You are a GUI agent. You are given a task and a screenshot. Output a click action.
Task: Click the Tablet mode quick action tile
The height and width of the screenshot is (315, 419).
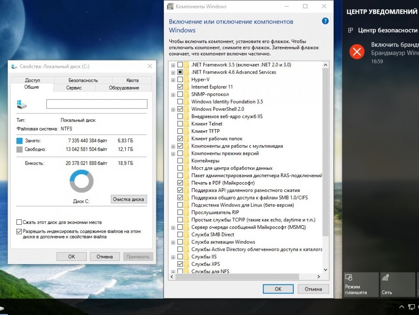click(361, 285)
